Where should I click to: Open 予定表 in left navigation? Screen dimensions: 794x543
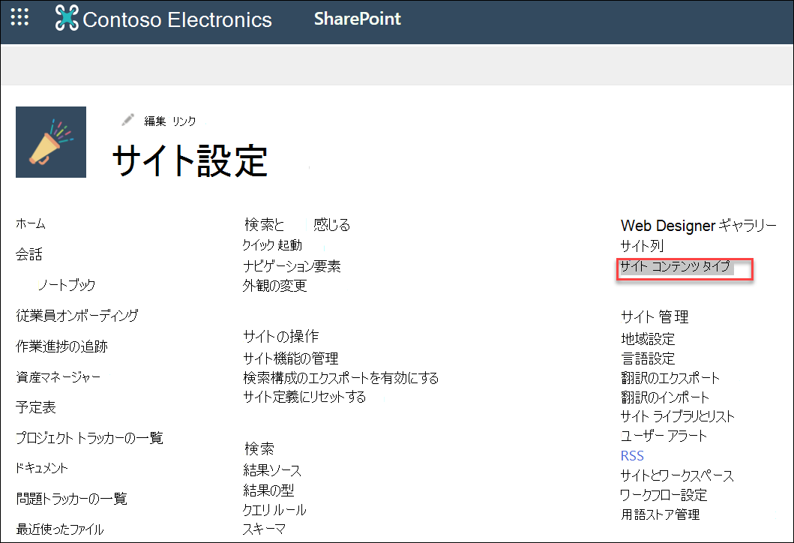click(35, 407)
